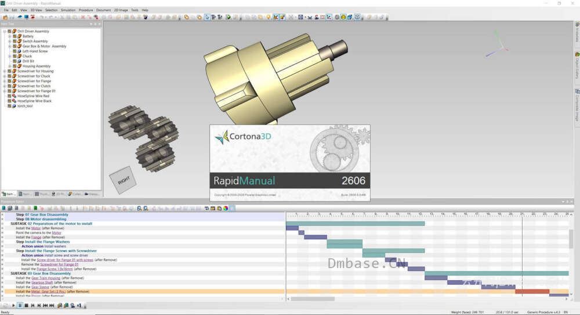Image resolution: width=580 pixels, height=315 pixels.
Task: Click the Open file icon in the main toolbar
Action: [6, 17]
